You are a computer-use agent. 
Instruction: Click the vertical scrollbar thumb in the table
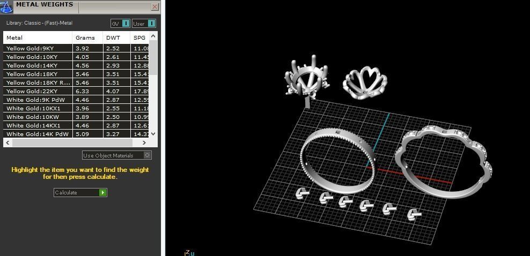pyautogui.click(x=153, y=57)
